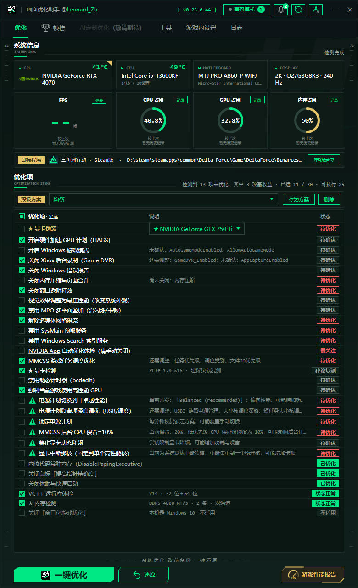Open the Leonard_Zh author link
Screen dimensions: 358x588
(82, 10)
